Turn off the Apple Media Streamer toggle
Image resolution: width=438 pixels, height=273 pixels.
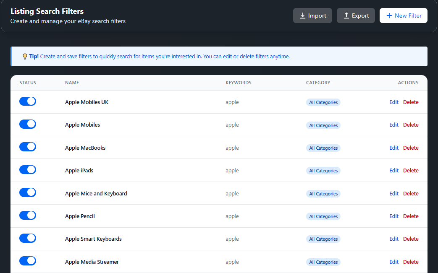coord(28,261)
